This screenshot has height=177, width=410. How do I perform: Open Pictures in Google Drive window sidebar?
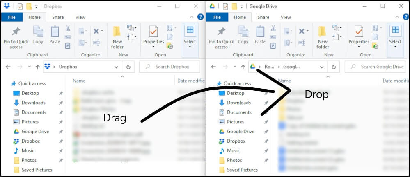tap(236, 122)
